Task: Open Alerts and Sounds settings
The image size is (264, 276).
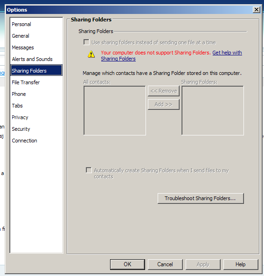Action: (32, 59)
